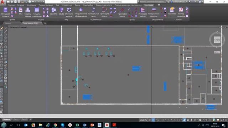Viewport: 228px width, 128px height.
Task: Toggle snap mode in status bar
Action: tap(153, 120)
